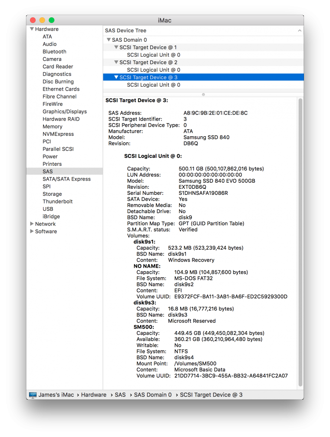Select Logical Unit @ 0 under Target Device 2
The width and height of the screenshot is (330, 437).
[x=153, y=70]
